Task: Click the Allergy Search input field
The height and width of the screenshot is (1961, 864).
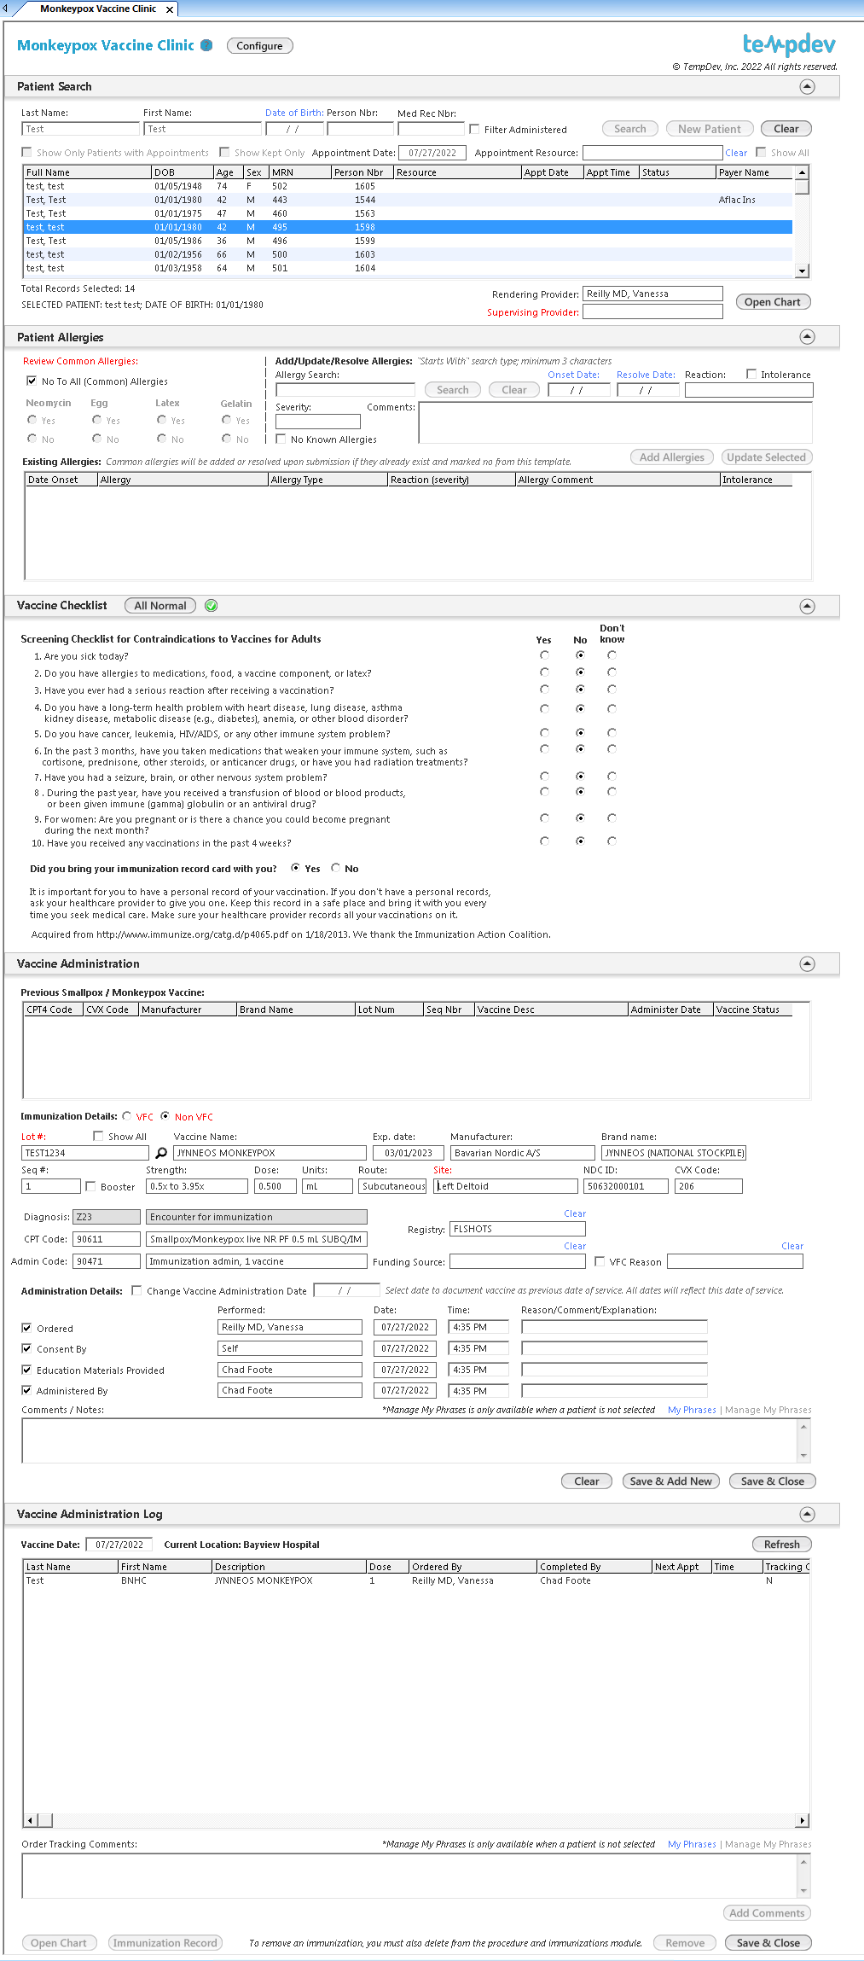Action: coord(345,390)
